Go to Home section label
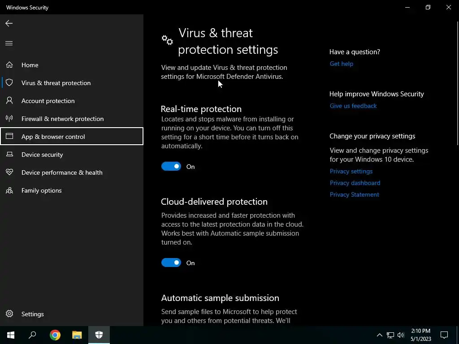Image resolution: width=459 pixels, height=344 pixels. point(30,65)
